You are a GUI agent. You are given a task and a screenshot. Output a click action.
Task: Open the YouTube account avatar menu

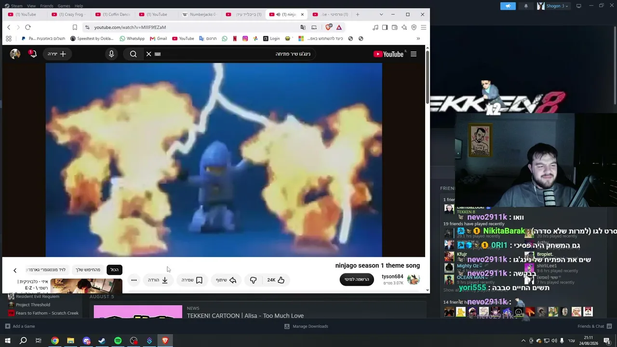tap(15, 54)
